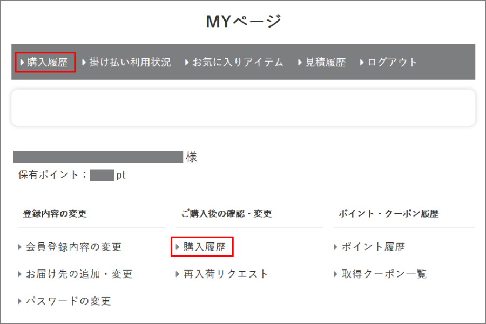Viewport: 486px width, 324px height.
Task: Click the 登録内容の変更 section heading
Action: click(x=55, y=214)
